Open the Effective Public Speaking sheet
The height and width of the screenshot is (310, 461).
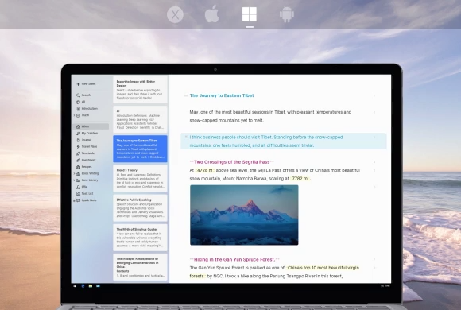click(140, 208)
